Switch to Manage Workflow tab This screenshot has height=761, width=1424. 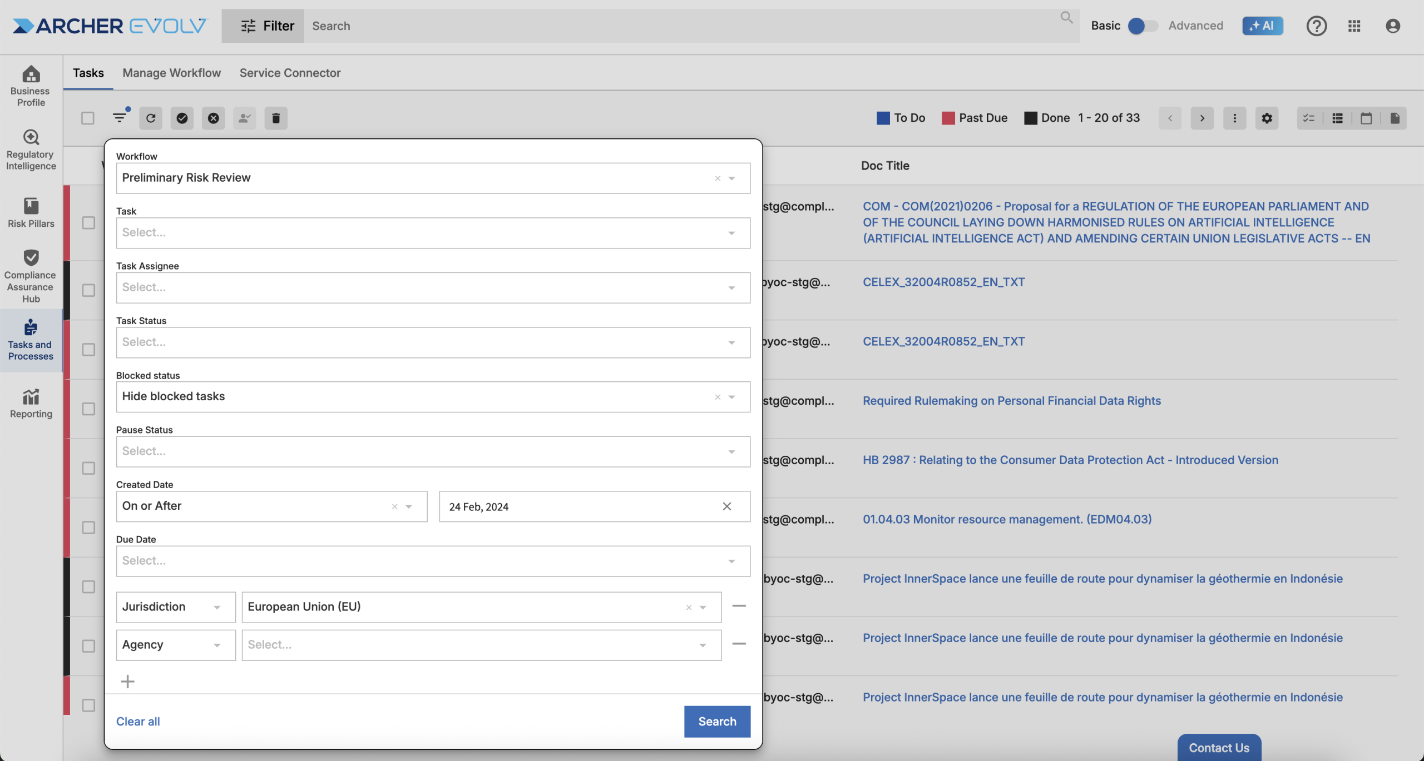(171, 73)
